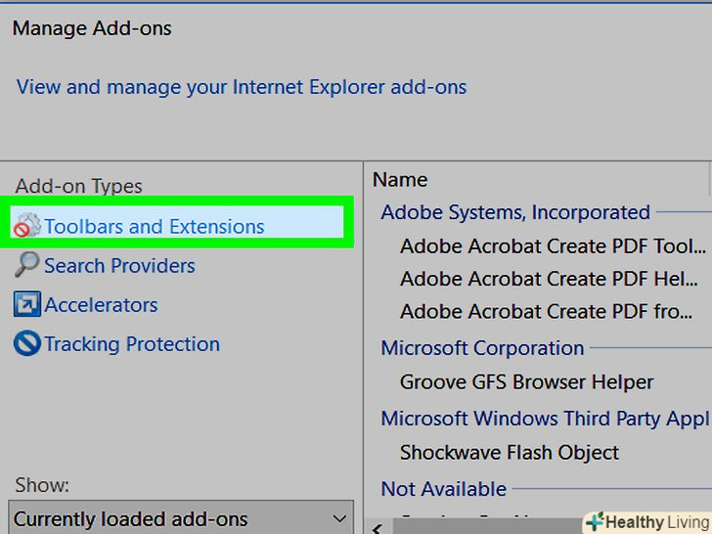Collapse the Adobe Systems, Incorporated group
712x534 pixels.
[515, 212]
